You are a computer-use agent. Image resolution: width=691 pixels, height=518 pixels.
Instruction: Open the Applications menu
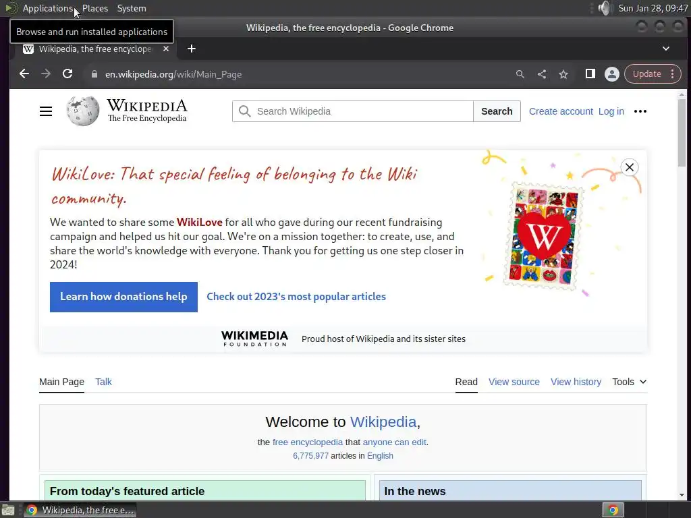[x=48, y=8]
